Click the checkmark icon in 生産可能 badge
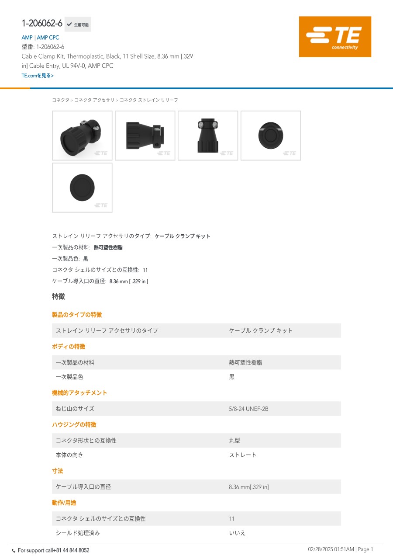 click(69, 24)
